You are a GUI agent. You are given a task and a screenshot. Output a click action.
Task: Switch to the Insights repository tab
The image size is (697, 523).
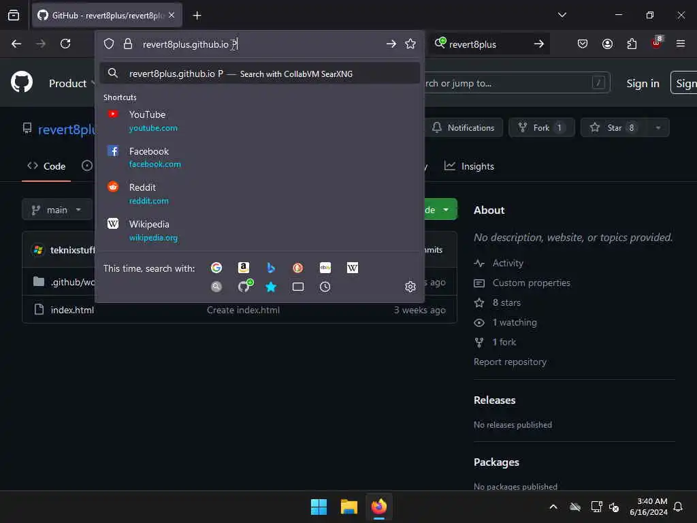pos(469,166)
